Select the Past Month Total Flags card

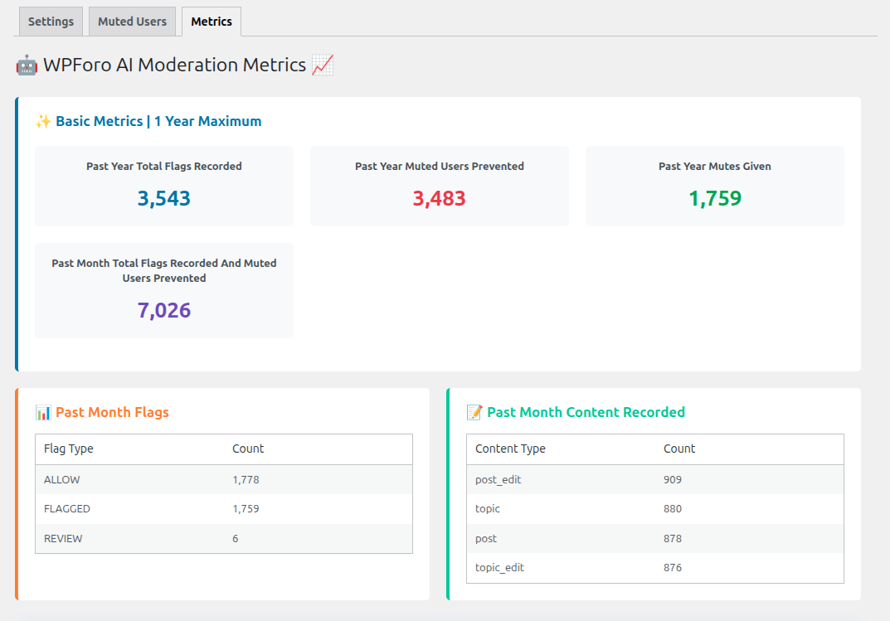163,290
